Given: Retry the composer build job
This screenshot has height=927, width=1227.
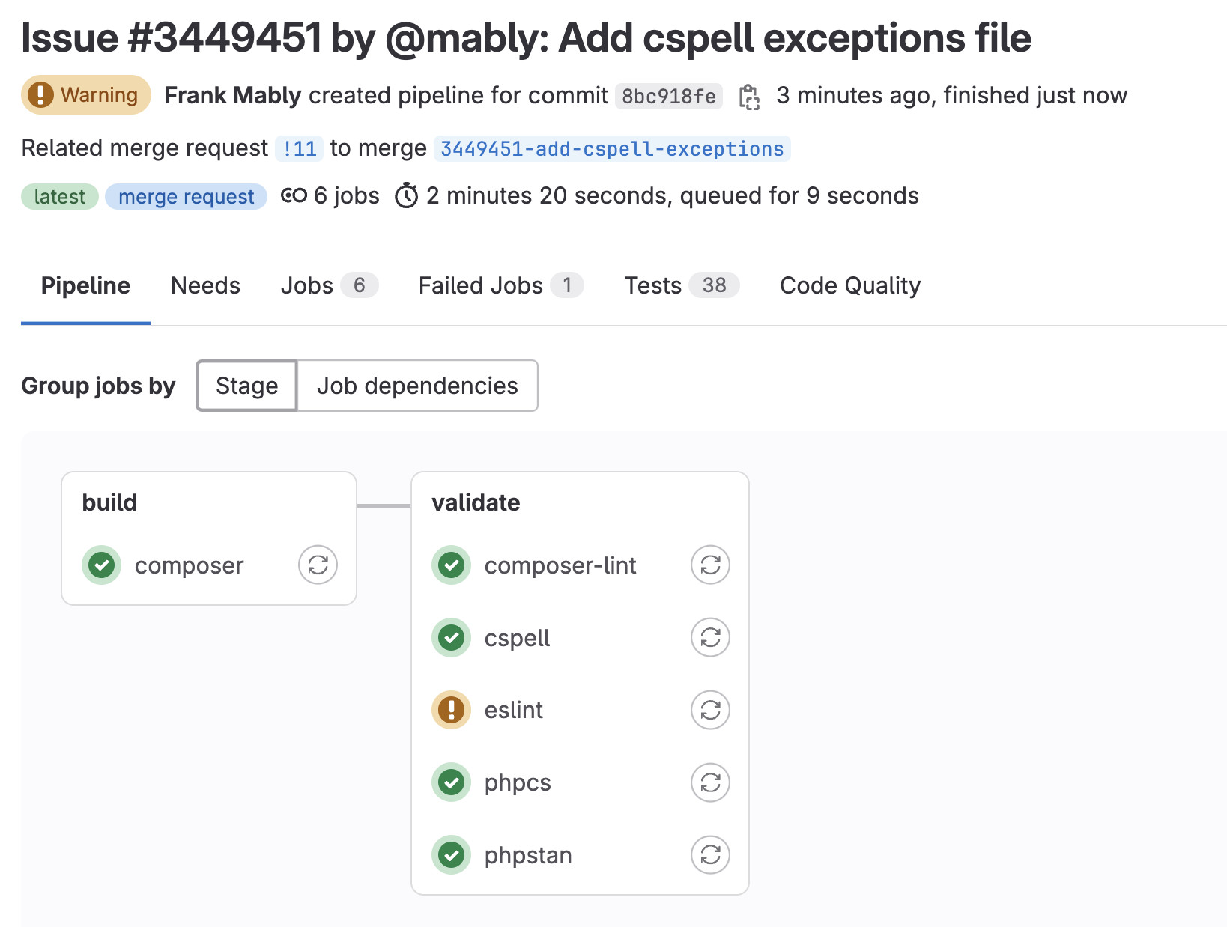Looking at the screenshot, I should coord(317,565).
